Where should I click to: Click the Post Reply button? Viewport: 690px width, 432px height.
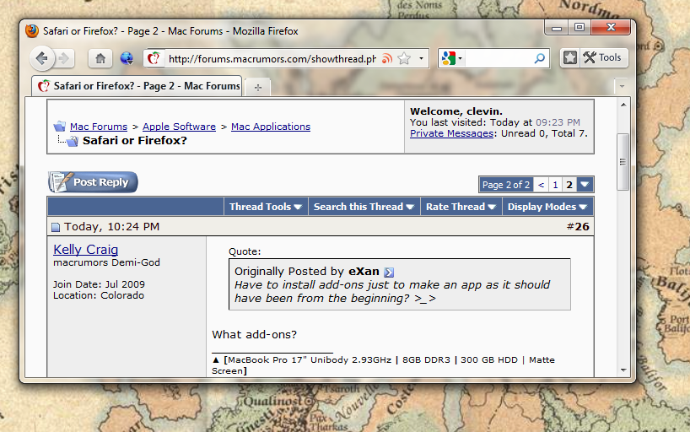coord(93,182)
